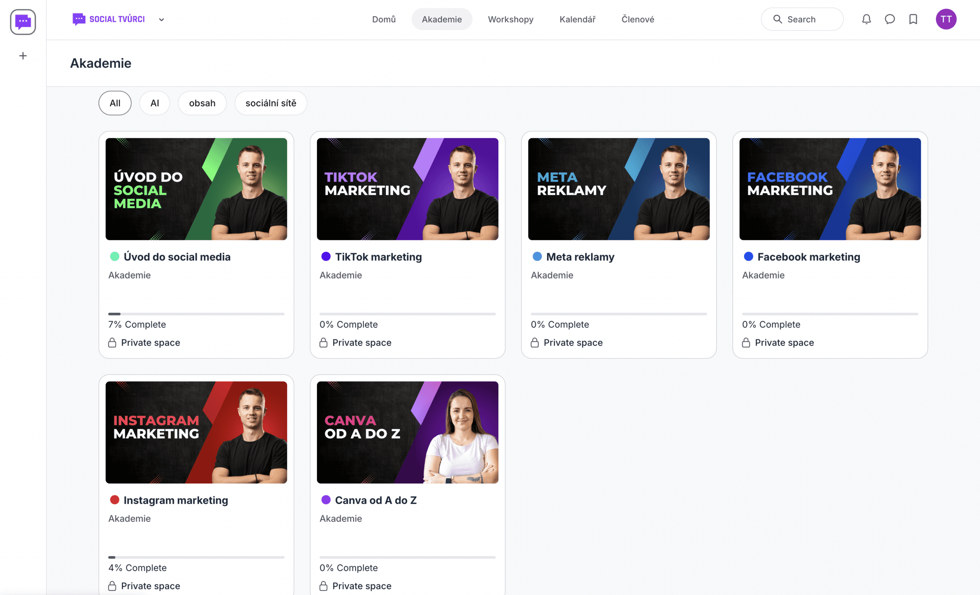980x595 pixels.
Task: Click '0% Complete' on Facebook marketing card
Action: click(771, 324)
